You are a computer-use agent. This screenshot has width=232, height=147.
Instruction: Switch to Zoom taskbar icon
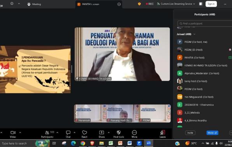point(148,143)
